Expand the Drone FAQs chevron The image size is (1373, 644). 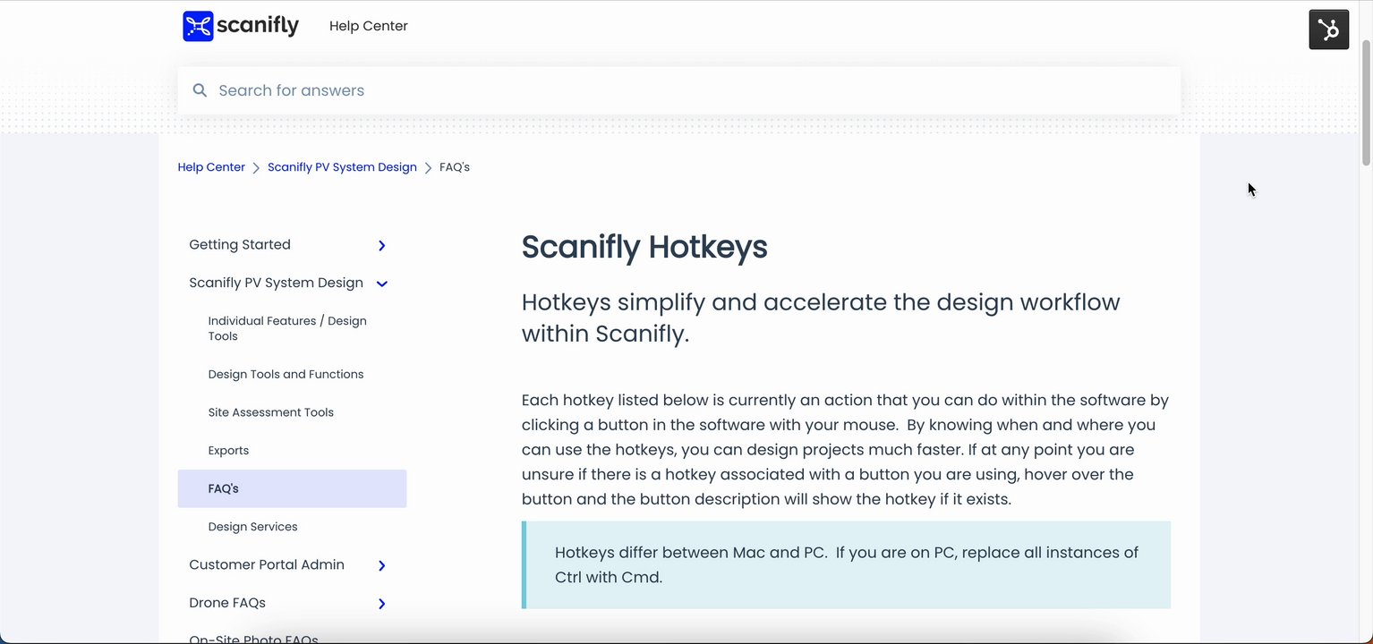[382, 604]
